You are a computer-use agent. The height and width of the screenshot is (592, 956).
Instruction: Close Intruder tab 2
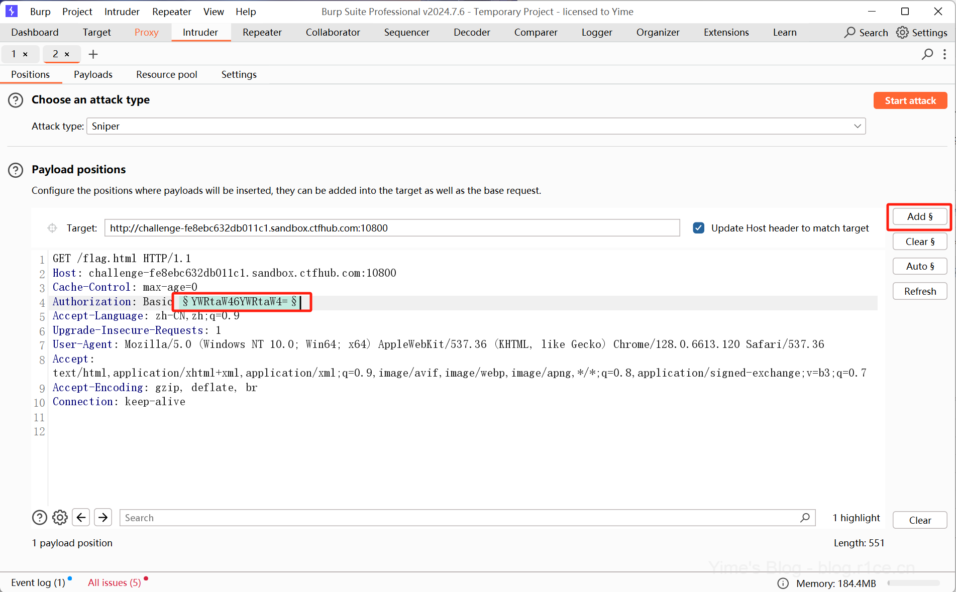[67, 54]
